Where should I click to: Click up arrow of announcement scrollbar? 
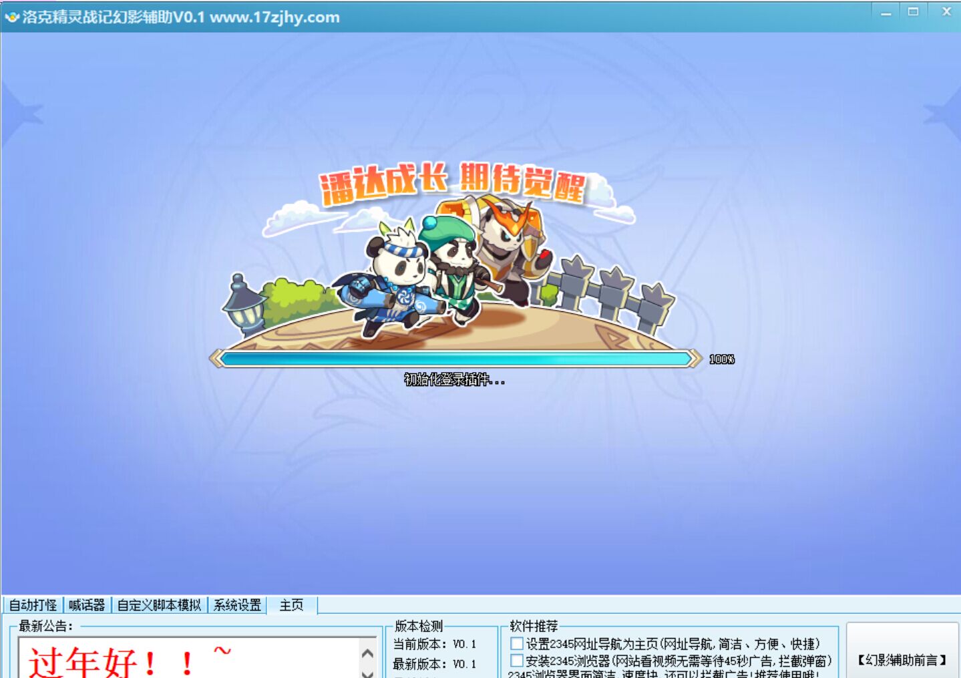point(367,653)
